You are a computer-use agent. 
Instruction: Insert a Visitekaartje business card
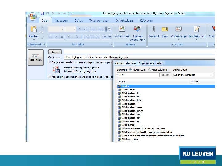point(179,33)
